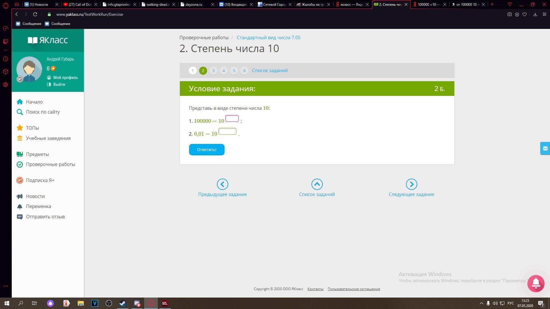The width and height of the screenshot is (550, 309).
Task: Click the exponent field for 100000
Action: click(x=232, y=118)
